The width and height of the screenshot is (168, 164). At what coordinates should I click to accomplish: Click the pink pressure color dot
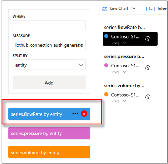point(106,65)
